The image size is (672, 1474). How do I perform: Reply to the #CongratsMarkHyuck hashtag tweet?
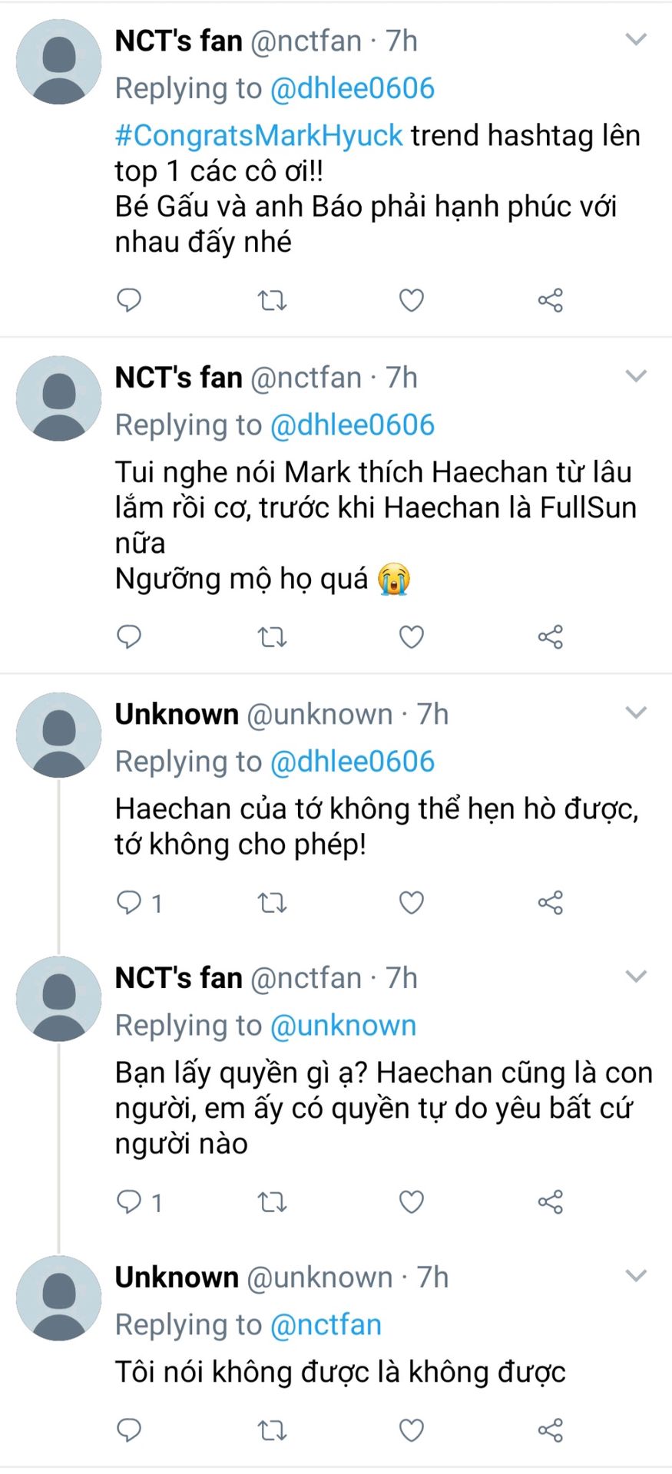click(129, 299)
